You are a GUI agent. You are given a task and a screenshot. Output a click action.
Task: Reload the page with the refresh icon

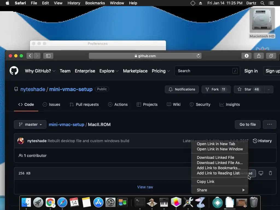pyautogui.click(x=198, y=56)
